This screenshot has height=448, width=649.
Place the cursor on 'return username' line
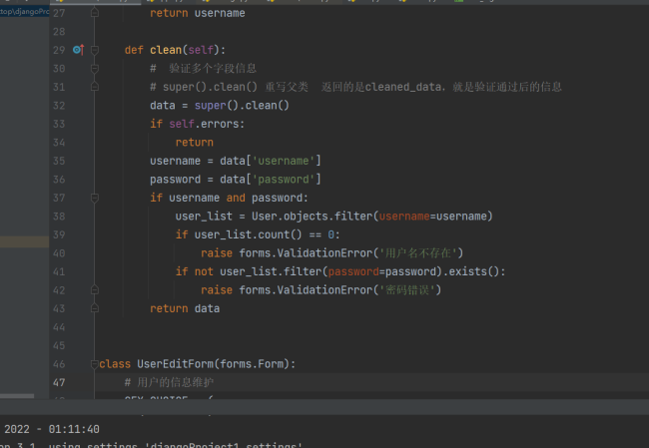pyautogui.click(x=198, y=13)
